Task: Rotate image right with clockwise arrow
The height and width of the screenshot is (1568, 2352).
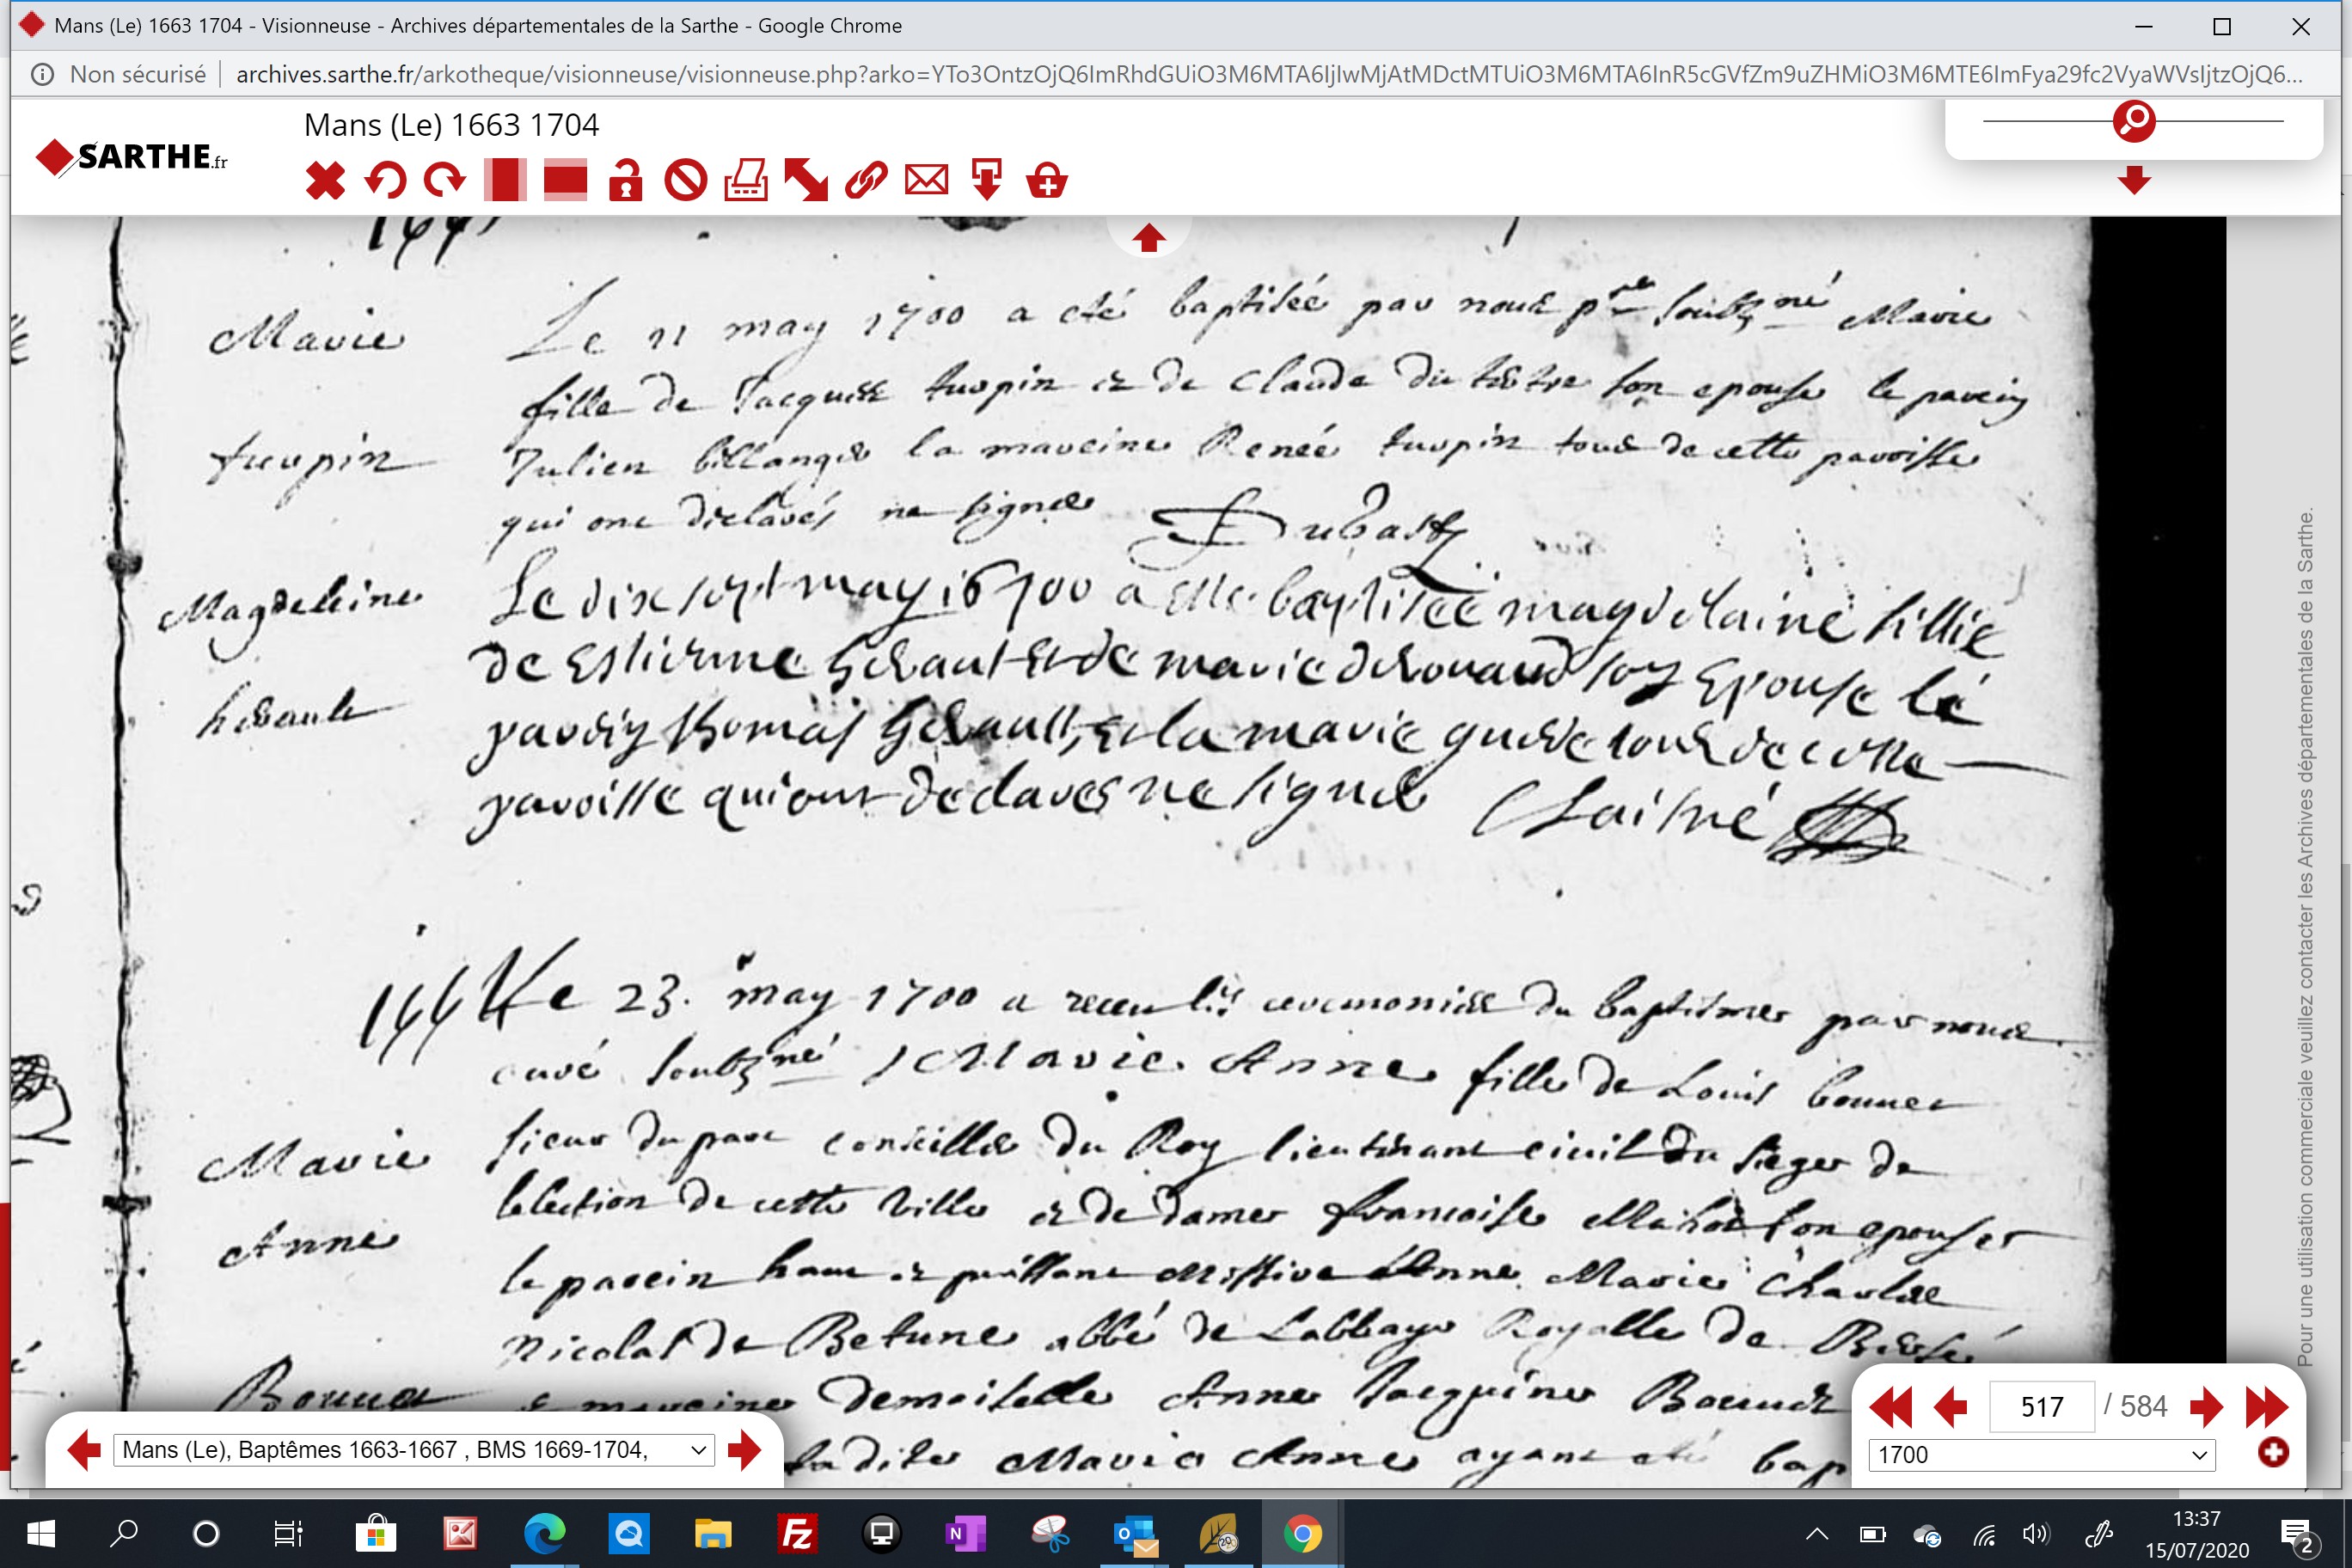Action: pos(445,181)
